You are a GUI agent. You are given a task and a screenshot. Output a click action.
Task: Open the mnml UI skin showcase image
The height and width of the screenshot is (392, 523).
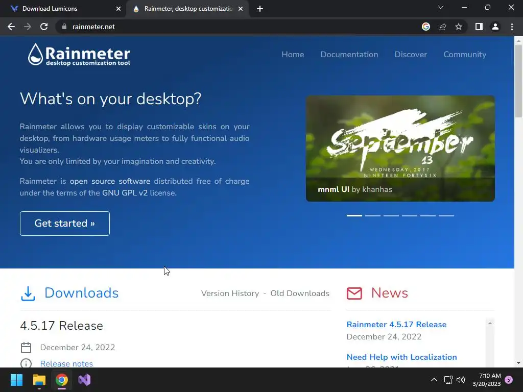pyautogui.click(x=400, y=149)
